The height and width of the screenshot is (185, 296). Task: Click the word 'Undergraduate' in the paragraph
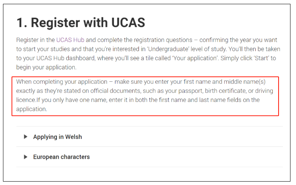tap(168, 49)
